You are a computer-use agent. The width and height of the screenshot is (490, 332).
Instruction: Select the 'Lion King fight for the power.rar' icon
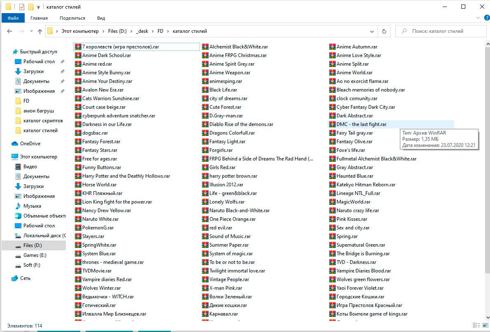[x=78, y=202]
